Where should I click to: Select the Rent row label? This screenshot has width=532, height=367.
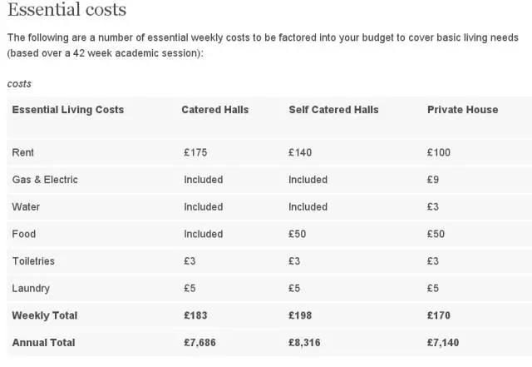click(23, 153)
